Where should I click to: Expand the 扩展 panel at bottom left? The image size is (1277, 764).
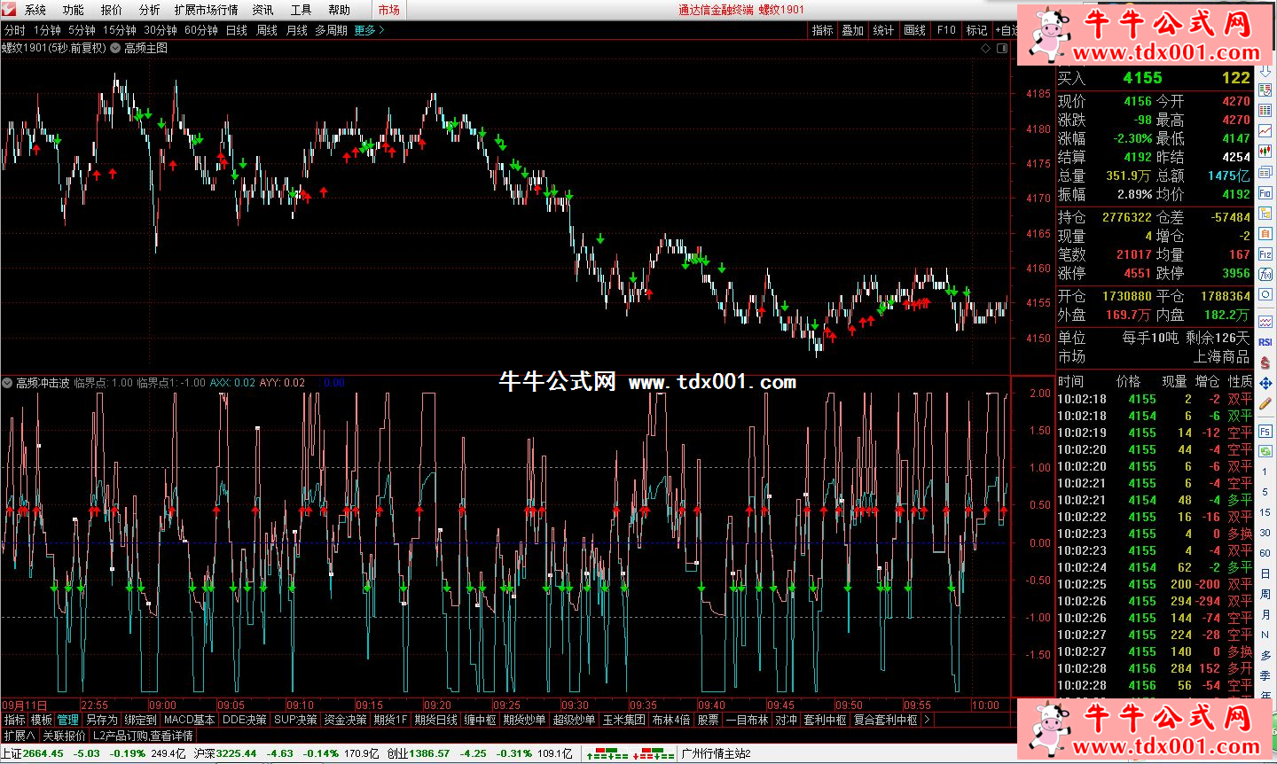point(19,736)
